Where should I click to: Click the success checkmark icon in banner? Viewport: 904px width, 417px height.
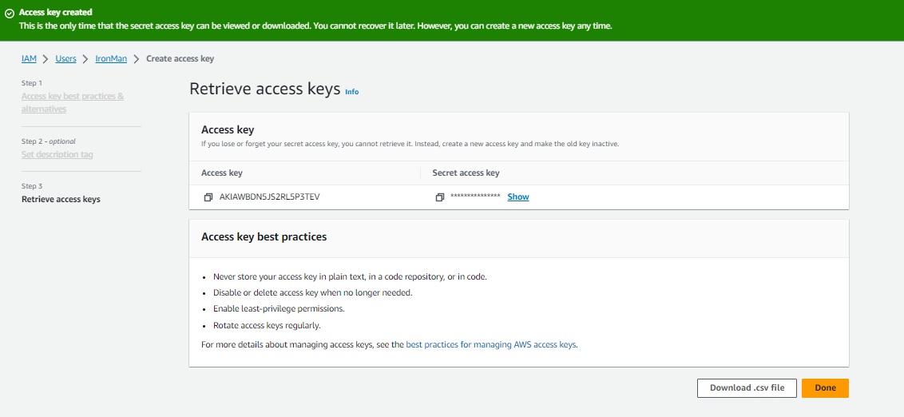[x=10, y=14]
